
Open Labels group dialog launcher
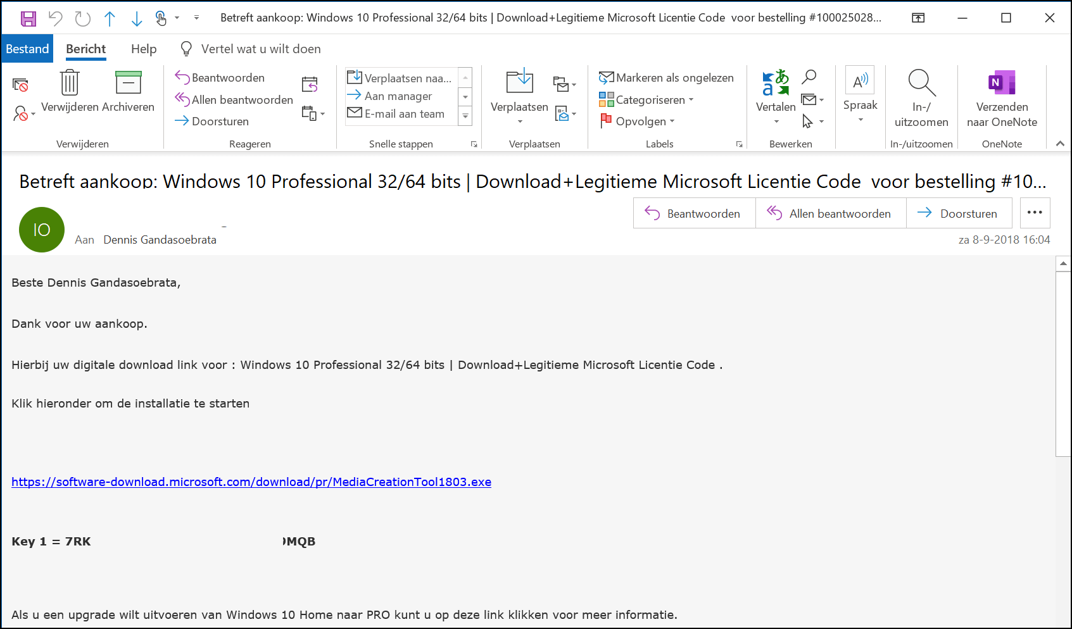click(739, 144)
